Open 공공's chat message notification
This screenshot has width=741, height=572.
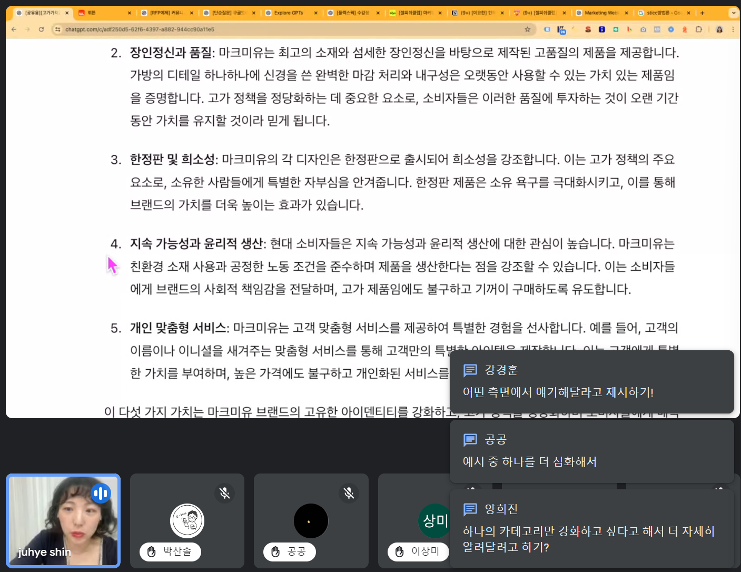pyautogui.click(x=592, y=451)
